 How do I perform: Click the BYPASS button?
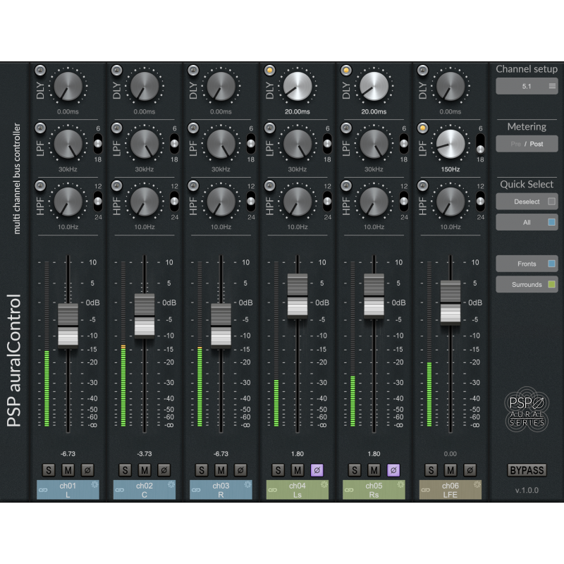click(527, 470)
